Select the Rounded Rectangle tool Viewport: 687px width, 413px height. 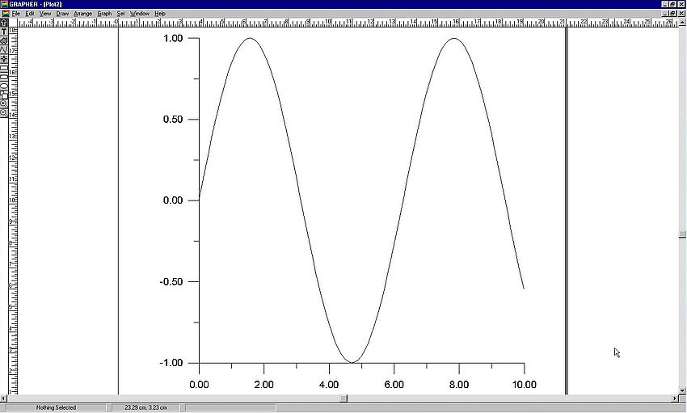point(4,77)
